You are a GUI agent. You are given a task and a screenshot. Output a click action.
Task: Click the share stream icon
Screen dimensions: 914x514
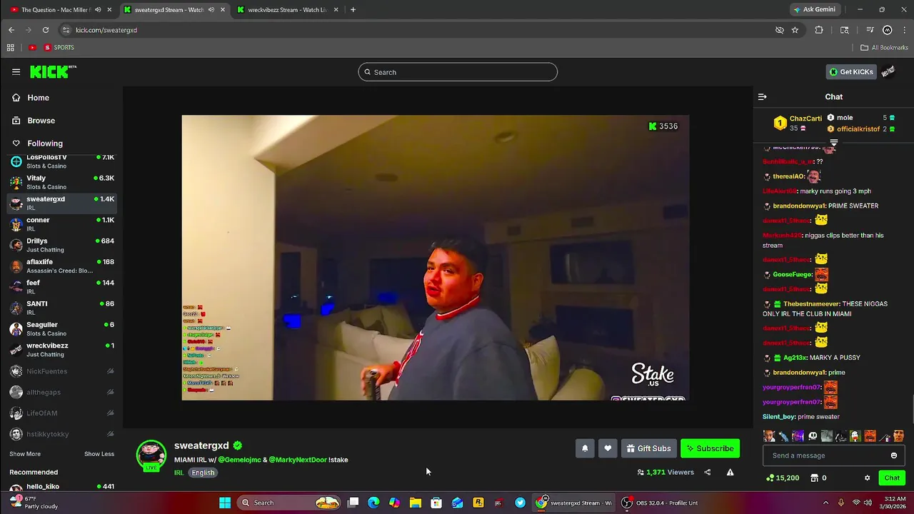(x=708, y=473)
